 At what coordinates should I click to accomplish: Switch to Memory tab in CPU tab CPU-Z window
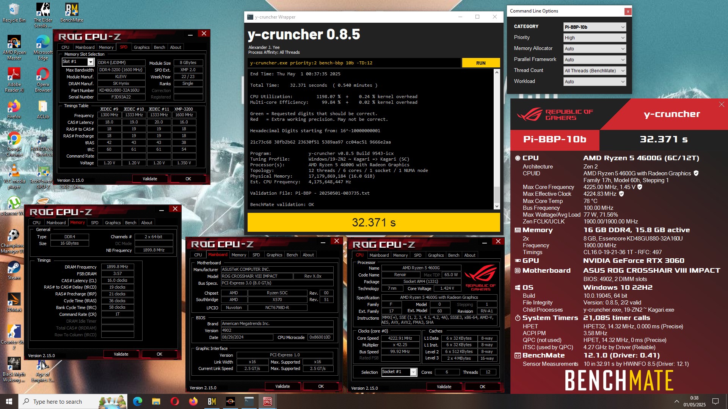point(400,255)
